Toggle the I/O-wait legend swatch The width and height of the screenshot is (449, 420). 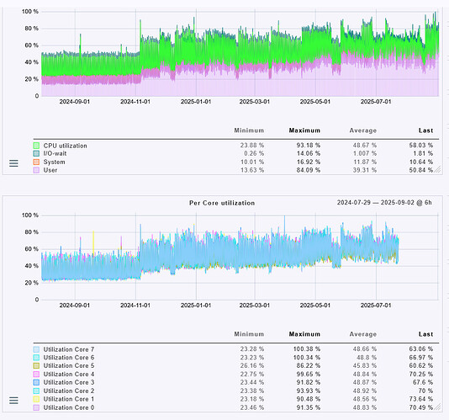36,154
